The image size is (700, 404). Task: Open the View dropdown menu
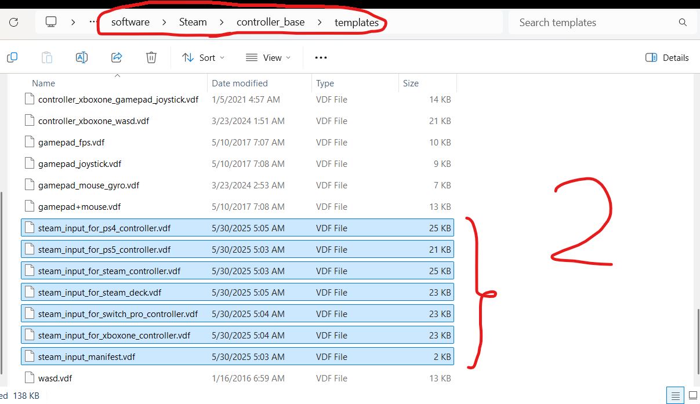click(x=268, y=57)
